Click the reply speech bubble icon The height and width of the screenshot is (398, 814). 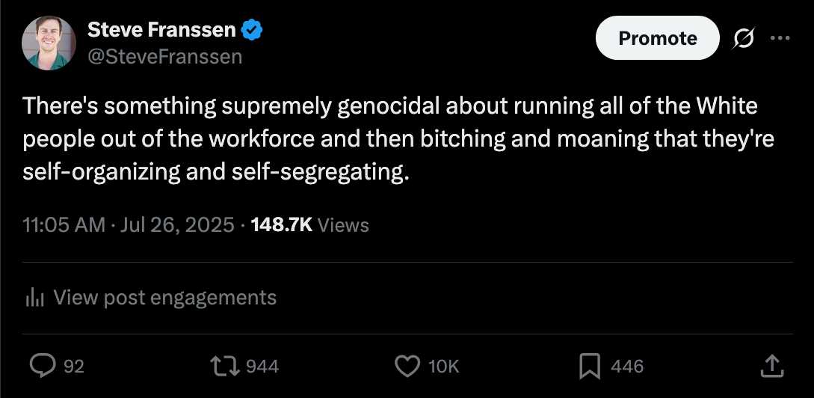pos(43,367)
